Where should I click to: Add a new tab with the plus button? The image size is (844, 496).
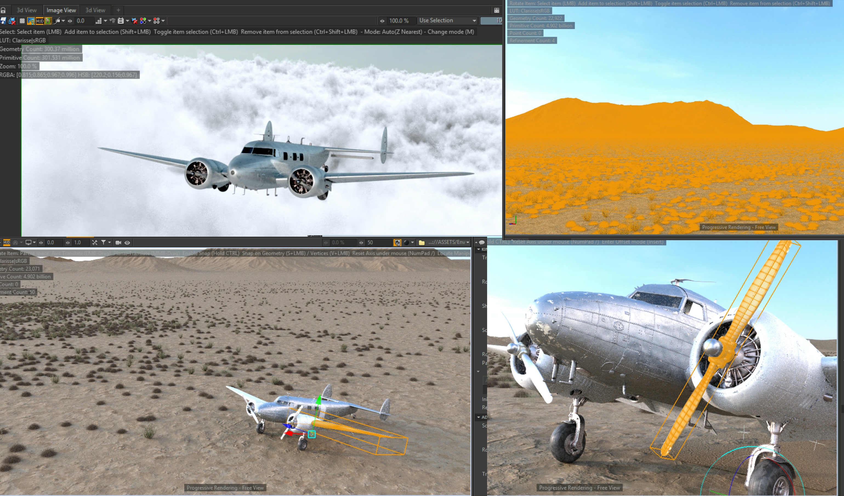(x=118, y=10)
